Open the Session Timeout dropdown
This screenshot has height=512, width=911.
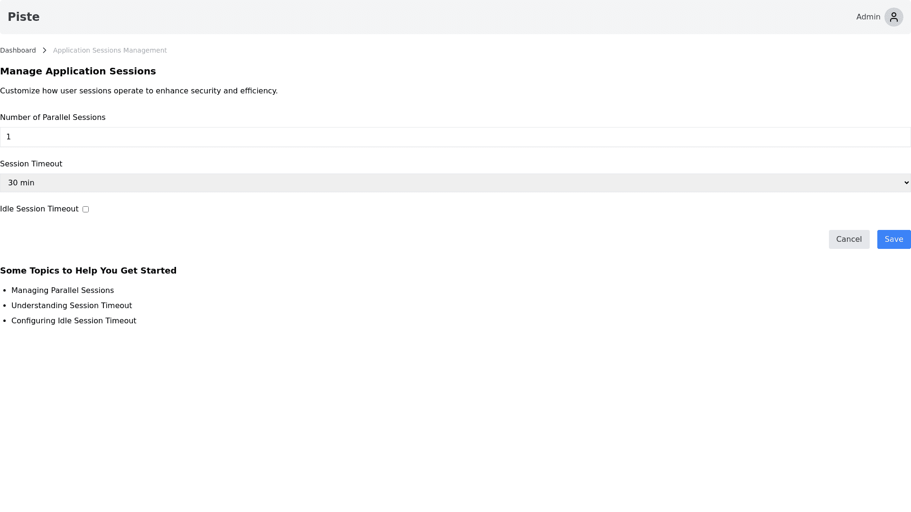click(455, 183)
